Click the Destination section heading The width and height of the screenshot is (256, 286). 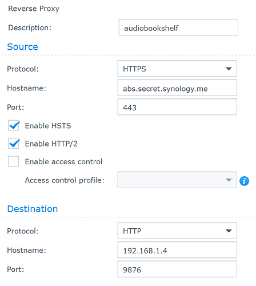[33, 209]
